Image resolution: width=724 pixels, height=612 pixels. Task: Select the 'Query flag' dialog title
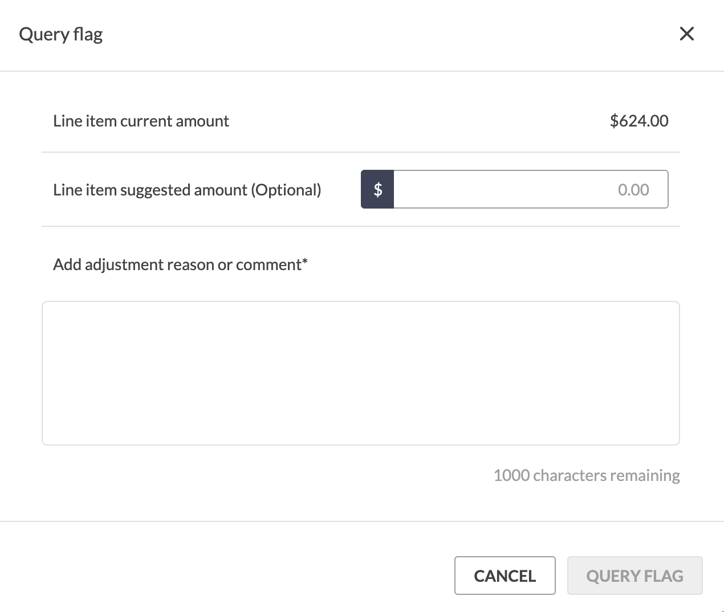coord(61,35)
